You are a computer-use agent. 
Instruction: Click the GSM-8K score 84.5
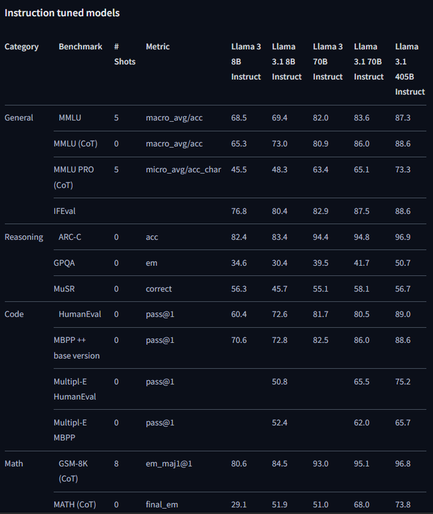[x=279, y=463]
